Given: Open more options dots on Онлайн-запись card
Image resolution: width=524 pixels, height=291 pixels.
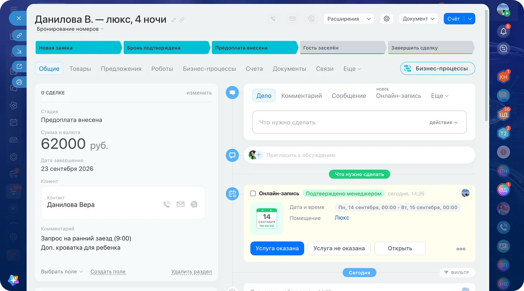Looking at the screenshot, I should point(461,249).
